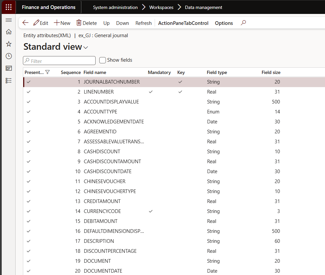Open the ActionPaneTabControl tab
The width and height of the screenshot is (325, 275).
click(x=183, y=23)
